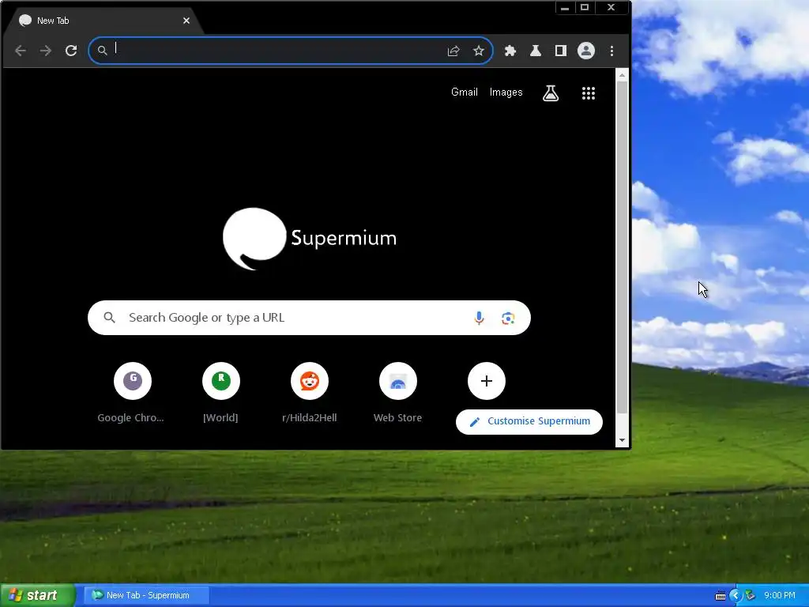Toggle the side panel icon
Viewport: 809px width, 607px height.
pyautogui.click(x=561, y=51)
